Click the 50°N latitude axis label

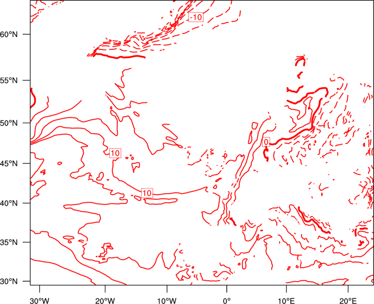(x=9, y=123)
